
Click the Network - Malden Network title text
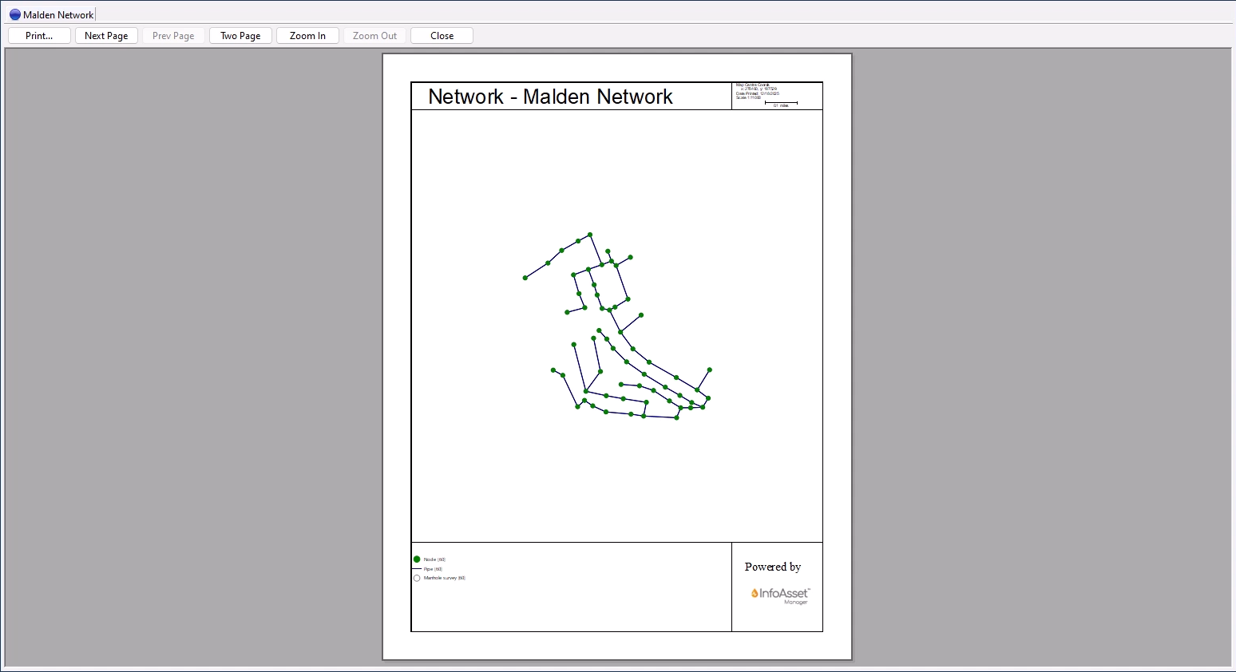[550, 97]
